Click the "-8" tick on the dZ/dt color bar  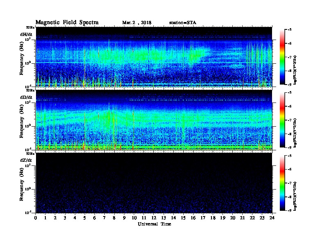coord(290,197)
